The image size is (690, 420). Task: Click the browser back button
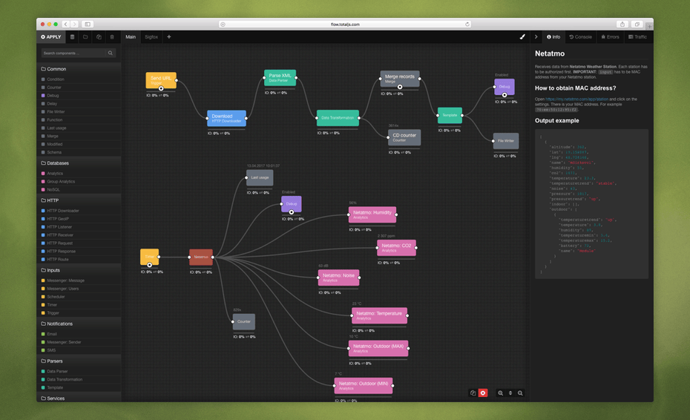[x=65, y=24]
